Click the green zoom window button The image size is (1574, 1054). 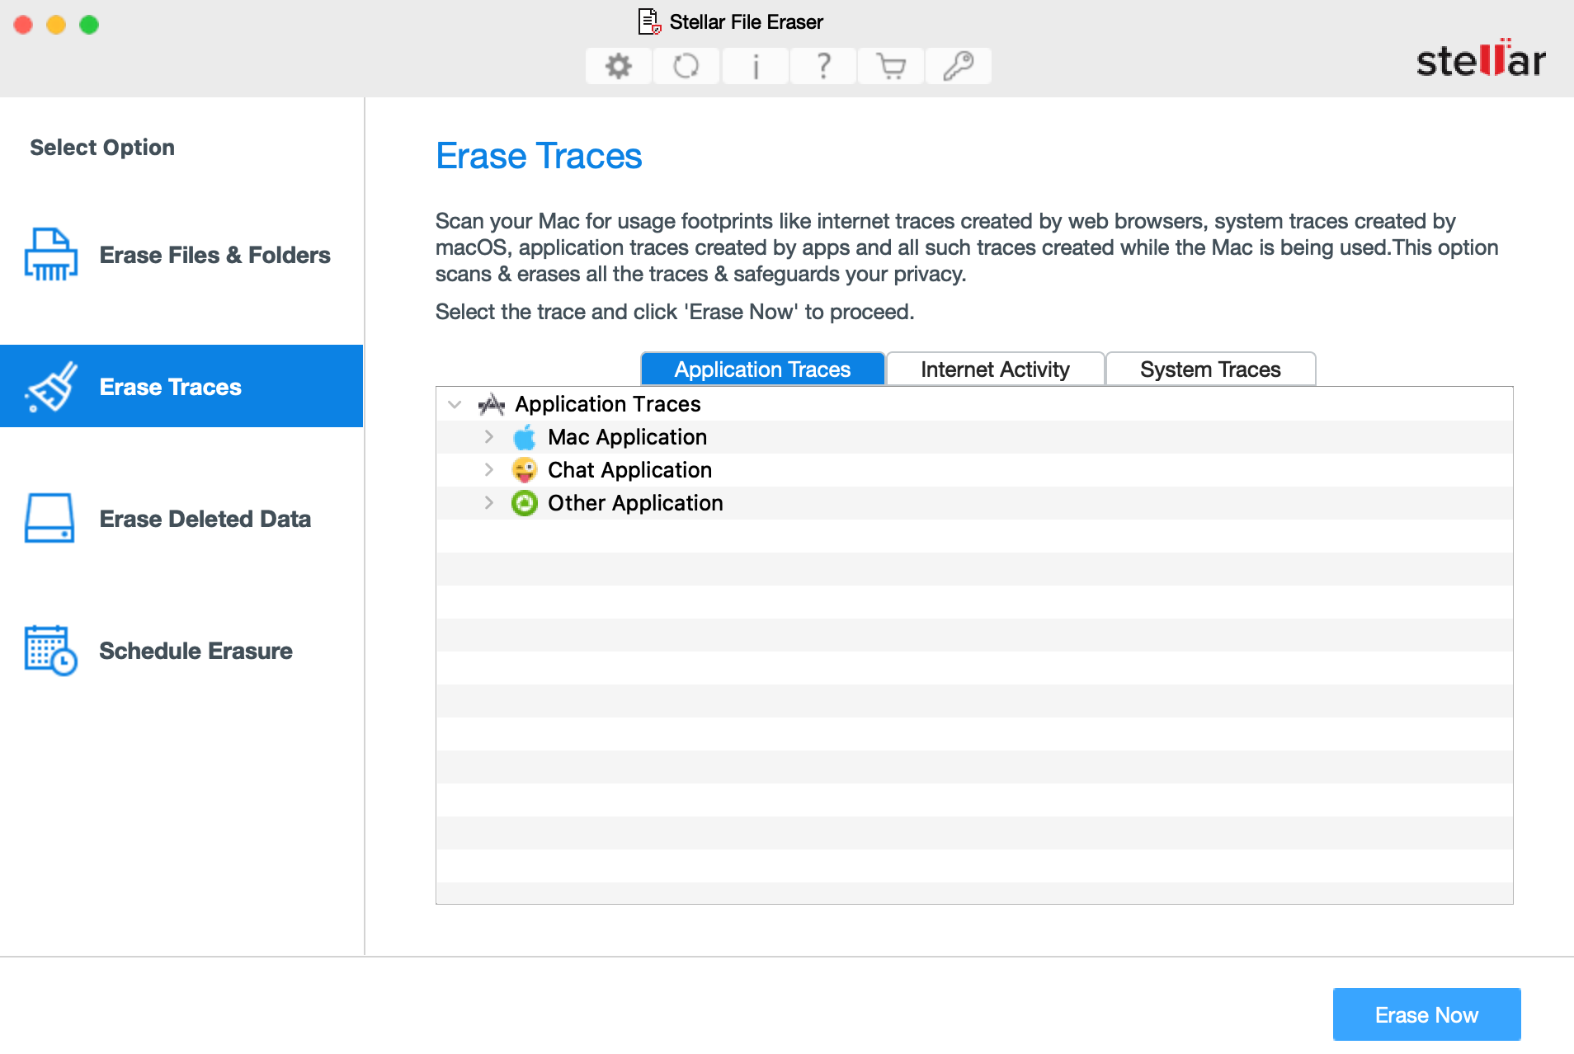[89, 25]
